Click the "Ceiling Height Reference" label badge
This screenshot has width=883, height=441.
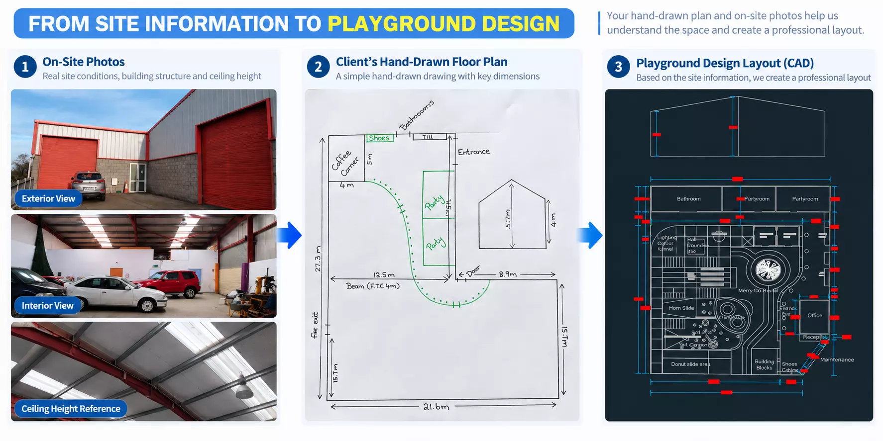click(71, 409)
